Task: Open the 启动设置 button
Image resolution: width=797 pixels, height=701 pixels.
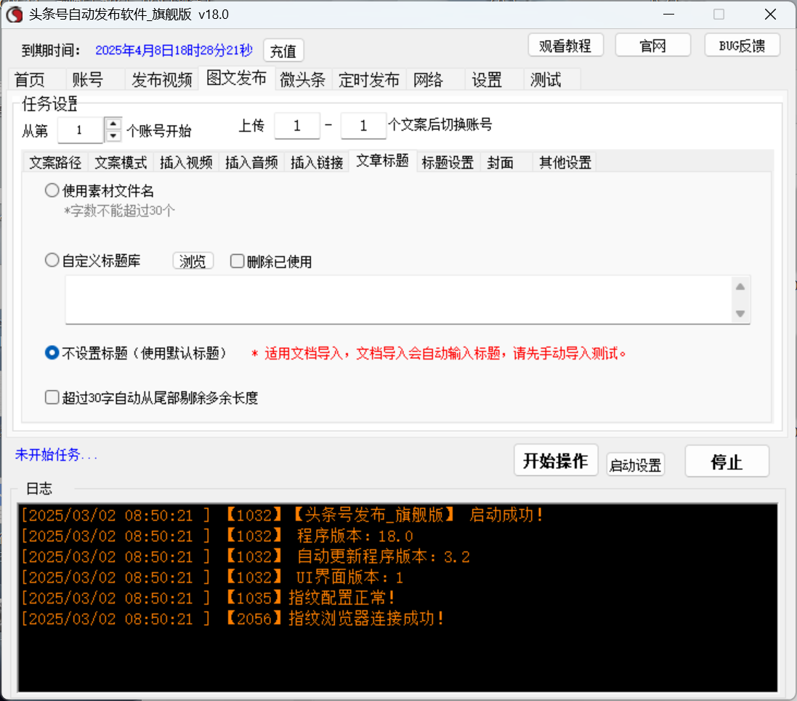Action: click(x=636, y=465)
